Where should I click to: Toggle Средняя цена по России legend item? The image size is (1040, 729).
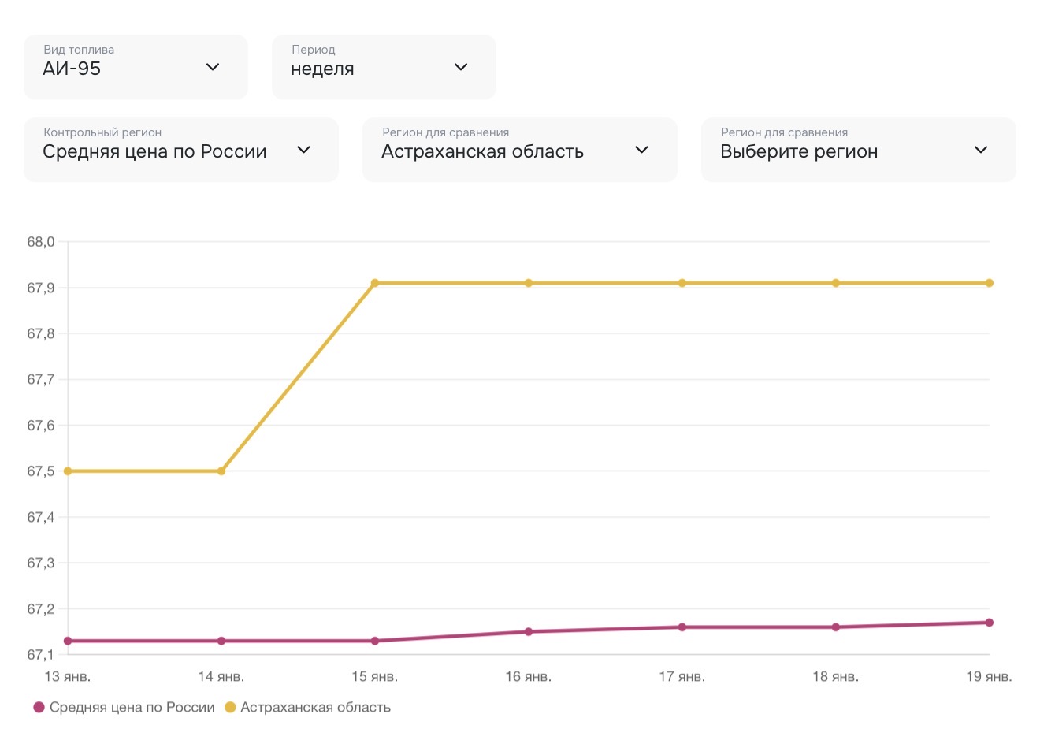click(x=132, y=708)
